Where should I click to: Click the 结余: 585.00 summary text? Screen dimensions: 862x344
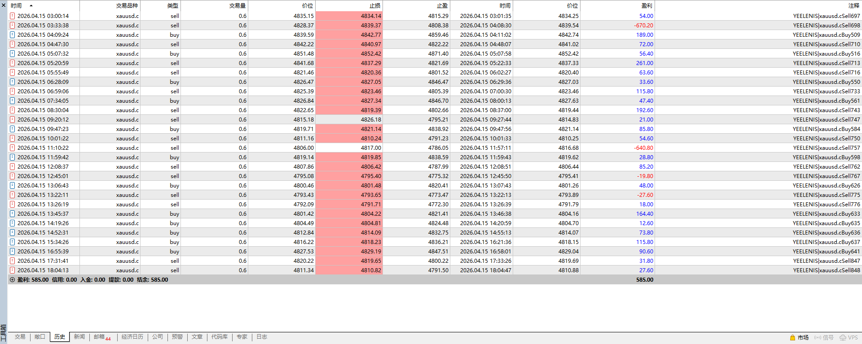tap(152, 279)
